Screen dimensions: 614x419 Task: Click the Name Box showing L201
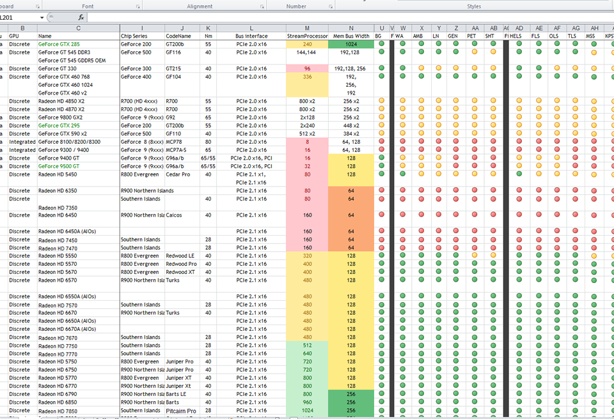point(19,18)
